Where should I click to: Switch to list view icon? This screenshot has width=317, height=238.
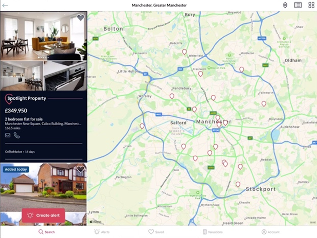click(x=298, y=5)
